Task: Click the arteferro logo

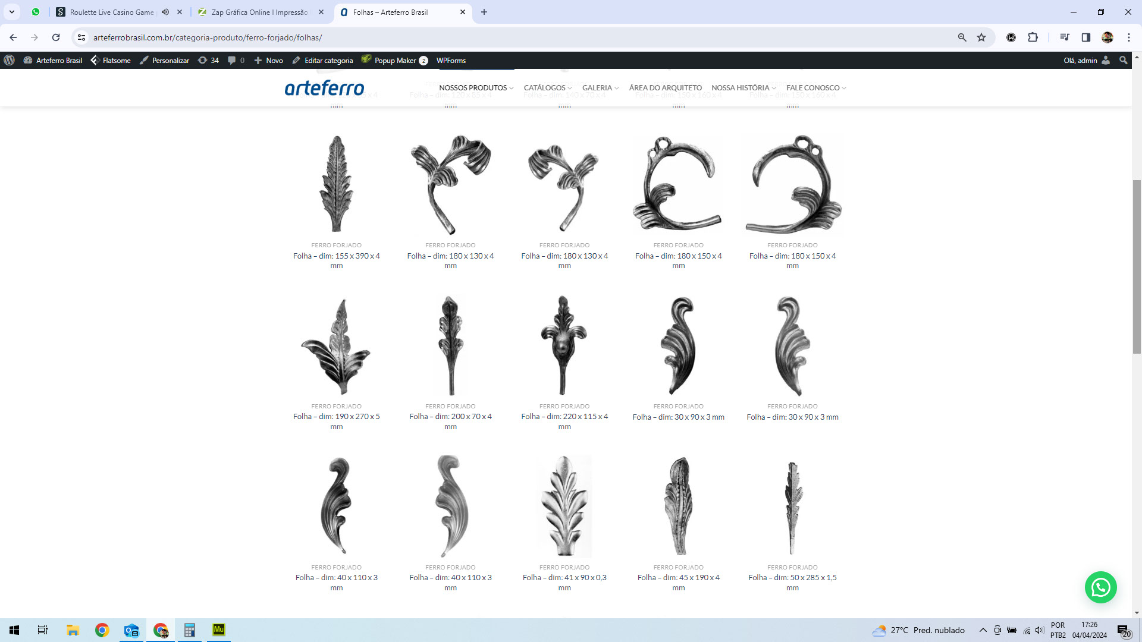Action: click(324, 88)
